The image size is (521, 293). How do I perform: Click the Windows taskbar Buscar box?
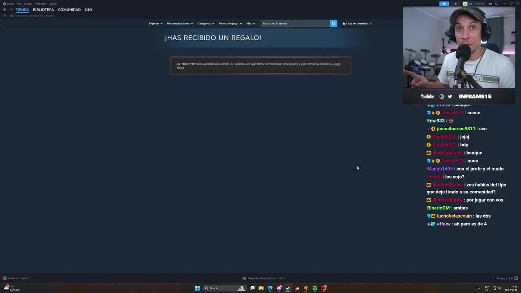(x=225, y=288)
